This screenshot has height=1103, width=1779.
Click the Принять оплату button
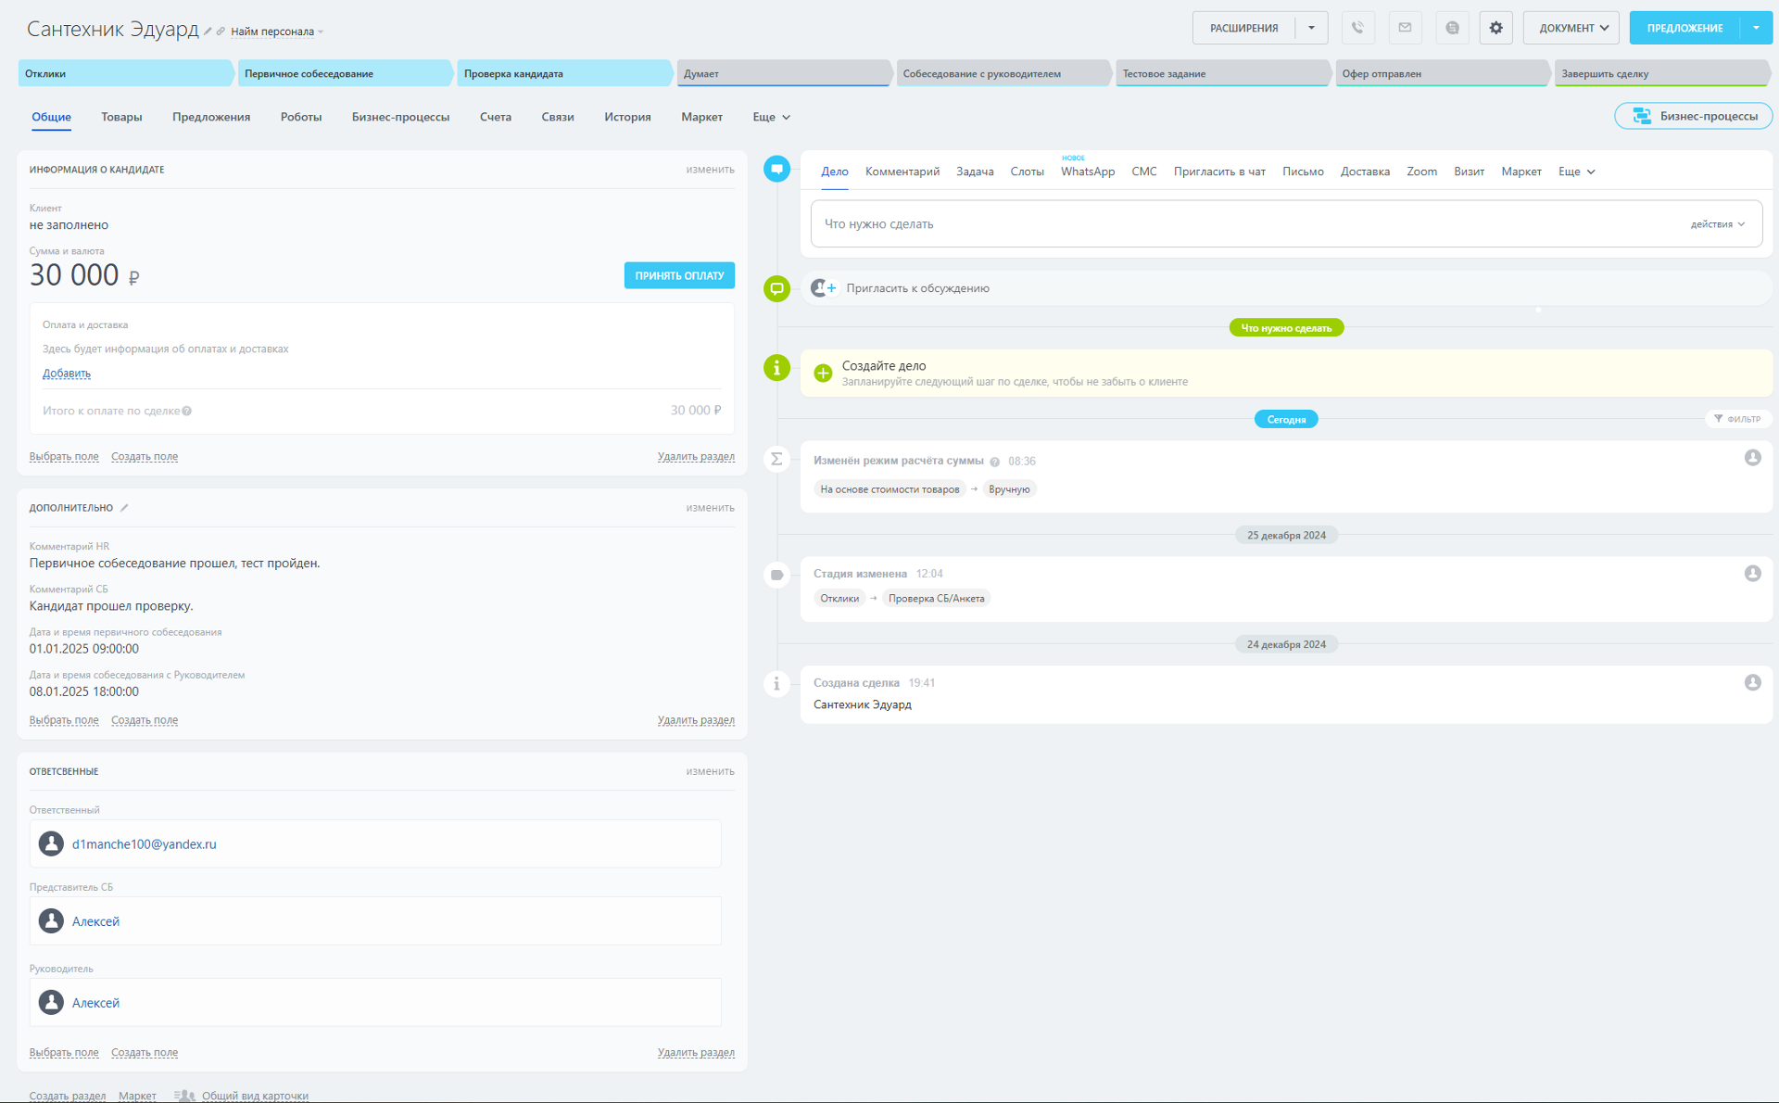click(x=679, y=275)
